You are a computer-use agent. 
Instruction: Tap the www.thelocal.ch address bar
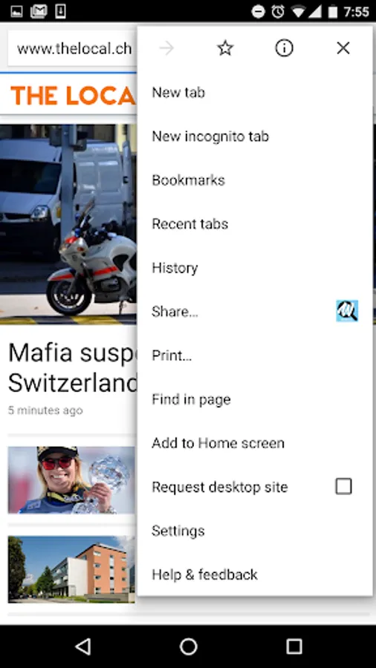(73, 48)
